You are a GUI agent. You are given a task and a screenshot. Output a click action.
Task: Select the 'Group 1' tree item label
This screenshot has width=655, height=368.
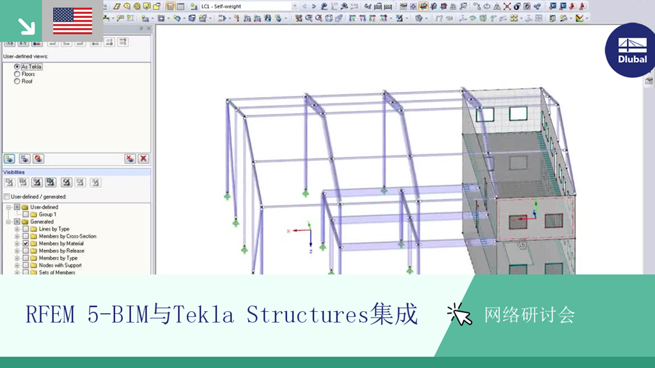point(47,215)
